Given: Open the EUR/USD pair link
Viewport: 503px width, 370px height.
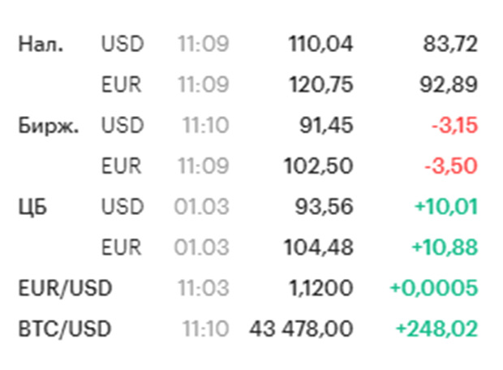Looking at the screenshot, I should point(65,288).
